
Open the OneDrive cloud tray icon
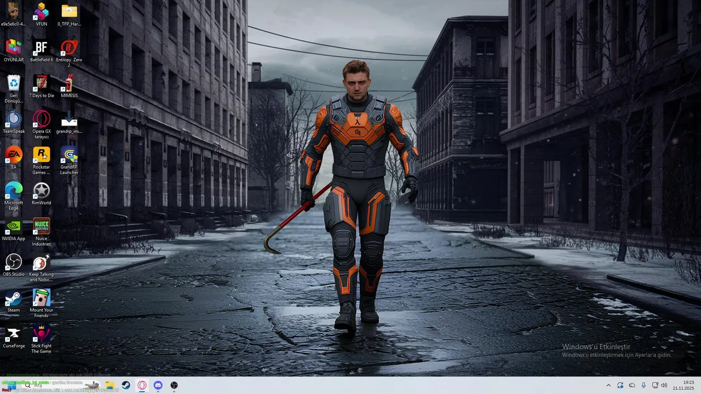pyautogui.click(x=632, y=385)
